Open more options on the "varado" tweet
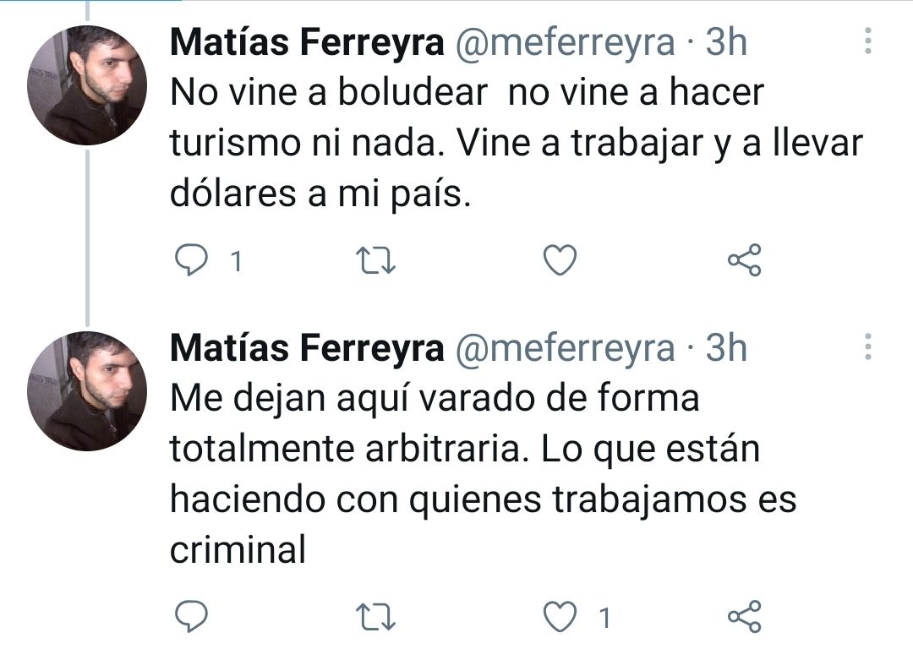913x660 pixels. (x=867, y=346)
